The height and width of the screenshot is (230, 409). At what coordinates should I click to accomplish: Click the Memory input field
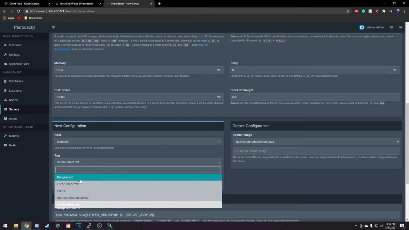(134, 70)
